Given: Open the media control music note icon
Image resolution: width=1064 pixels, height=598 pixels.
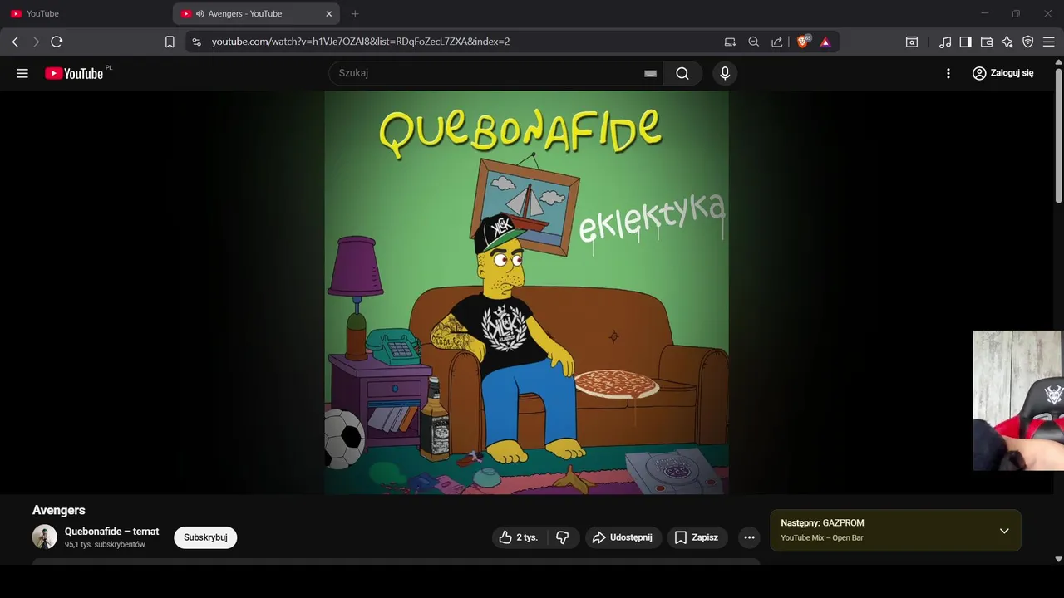Looking at the screenshot, I should click(x=945, y=42).
